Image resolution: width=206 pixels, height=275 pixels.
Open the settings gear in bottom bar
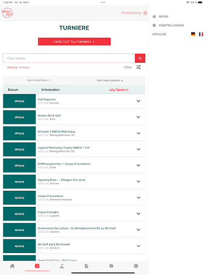point(136,266)
